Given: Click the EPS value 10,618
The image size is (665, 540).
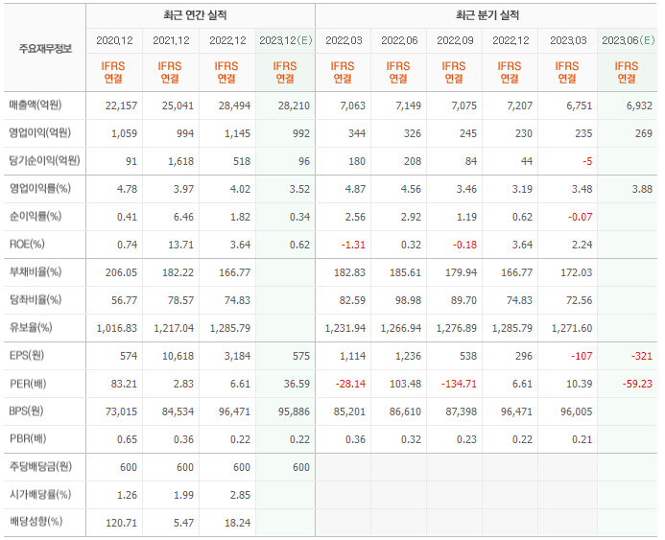Looking at the screenshot, I should click(x=178, y=356).
